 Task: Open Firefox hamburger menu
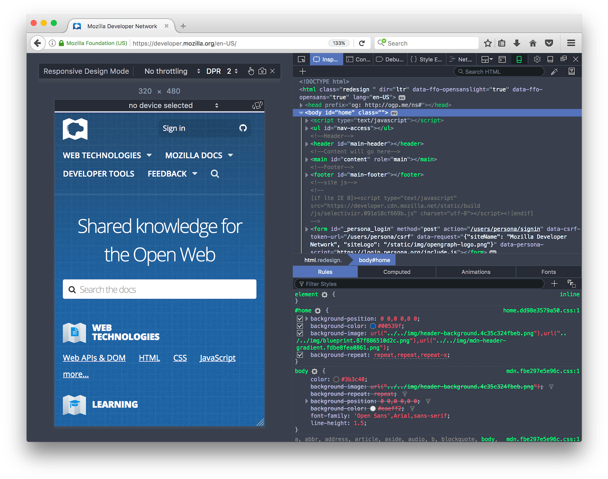(x=571, y=43)
